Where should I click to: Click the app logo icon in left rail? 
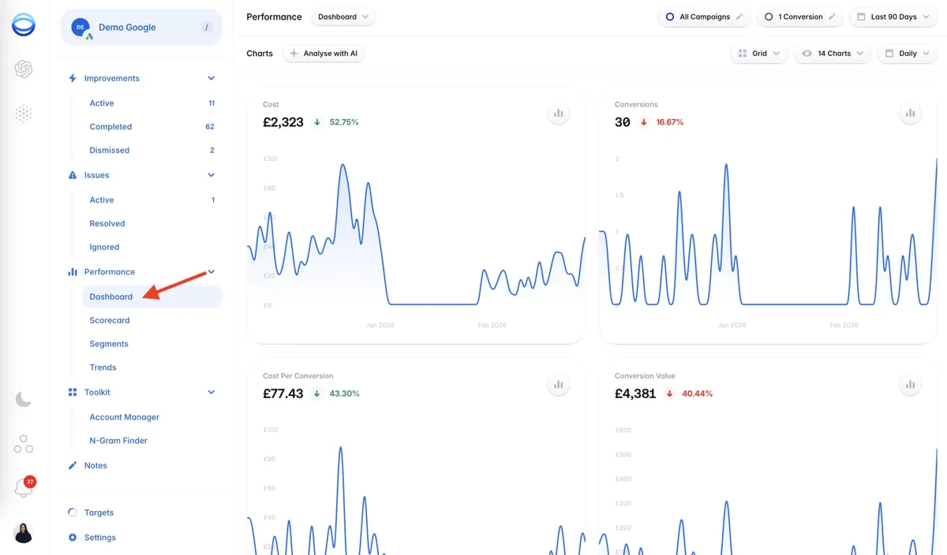24,24
